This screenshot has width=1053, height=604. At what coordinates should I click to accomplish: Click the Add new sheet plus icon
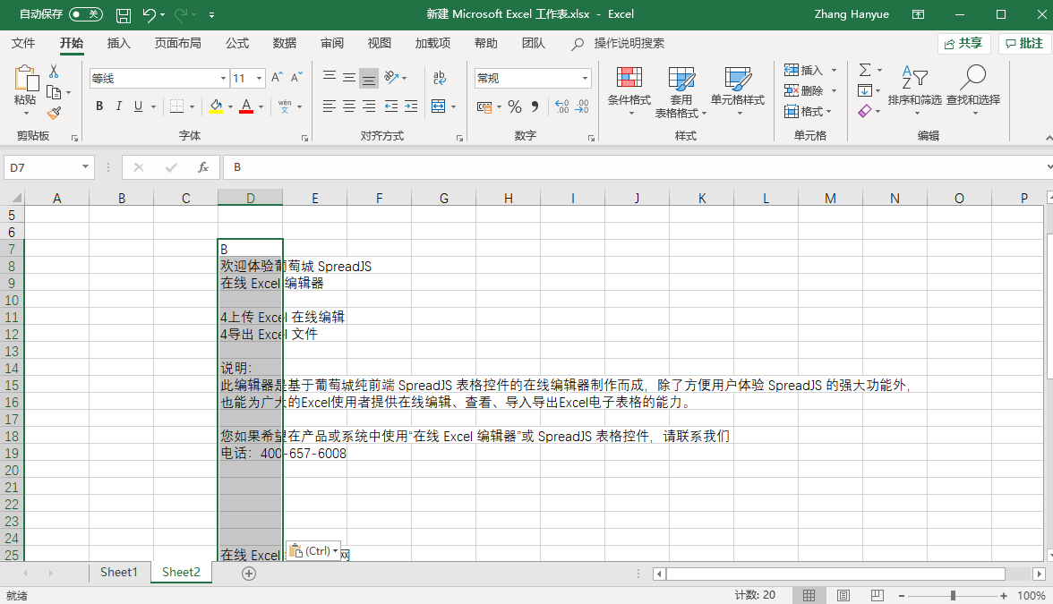[249, 573]
